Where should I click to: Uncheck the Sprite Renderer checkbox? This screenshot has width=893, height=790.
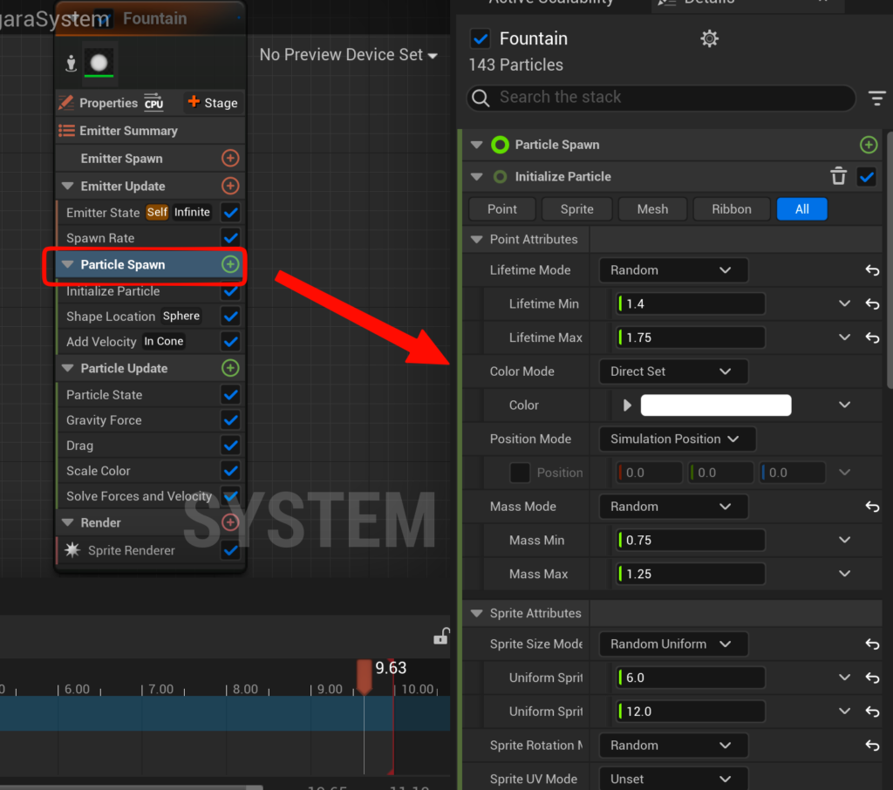point(230,550)
